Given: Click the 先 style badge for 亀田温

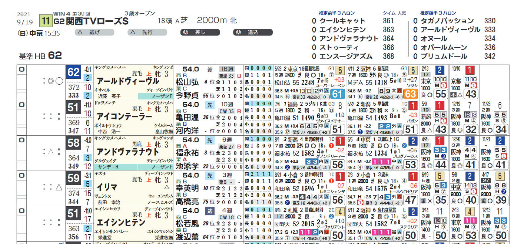Looking at the screenshot, I should [209, 105].
